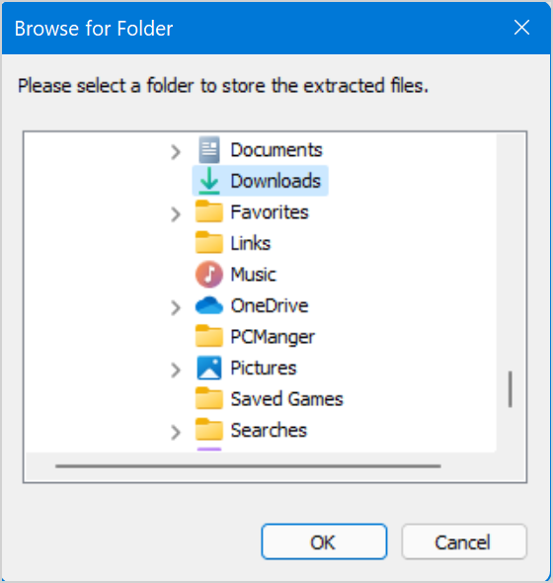
Task: Expand the OneDrive tree chevron
Action: 176,308
